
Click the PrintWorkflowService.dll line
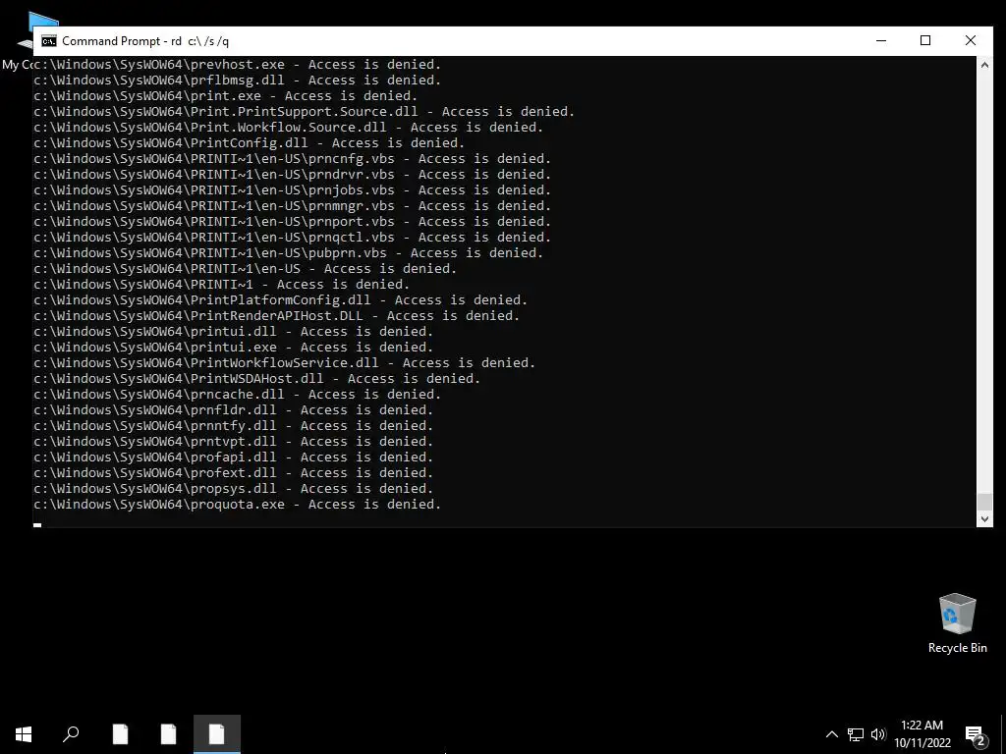(x=284, y=363)
